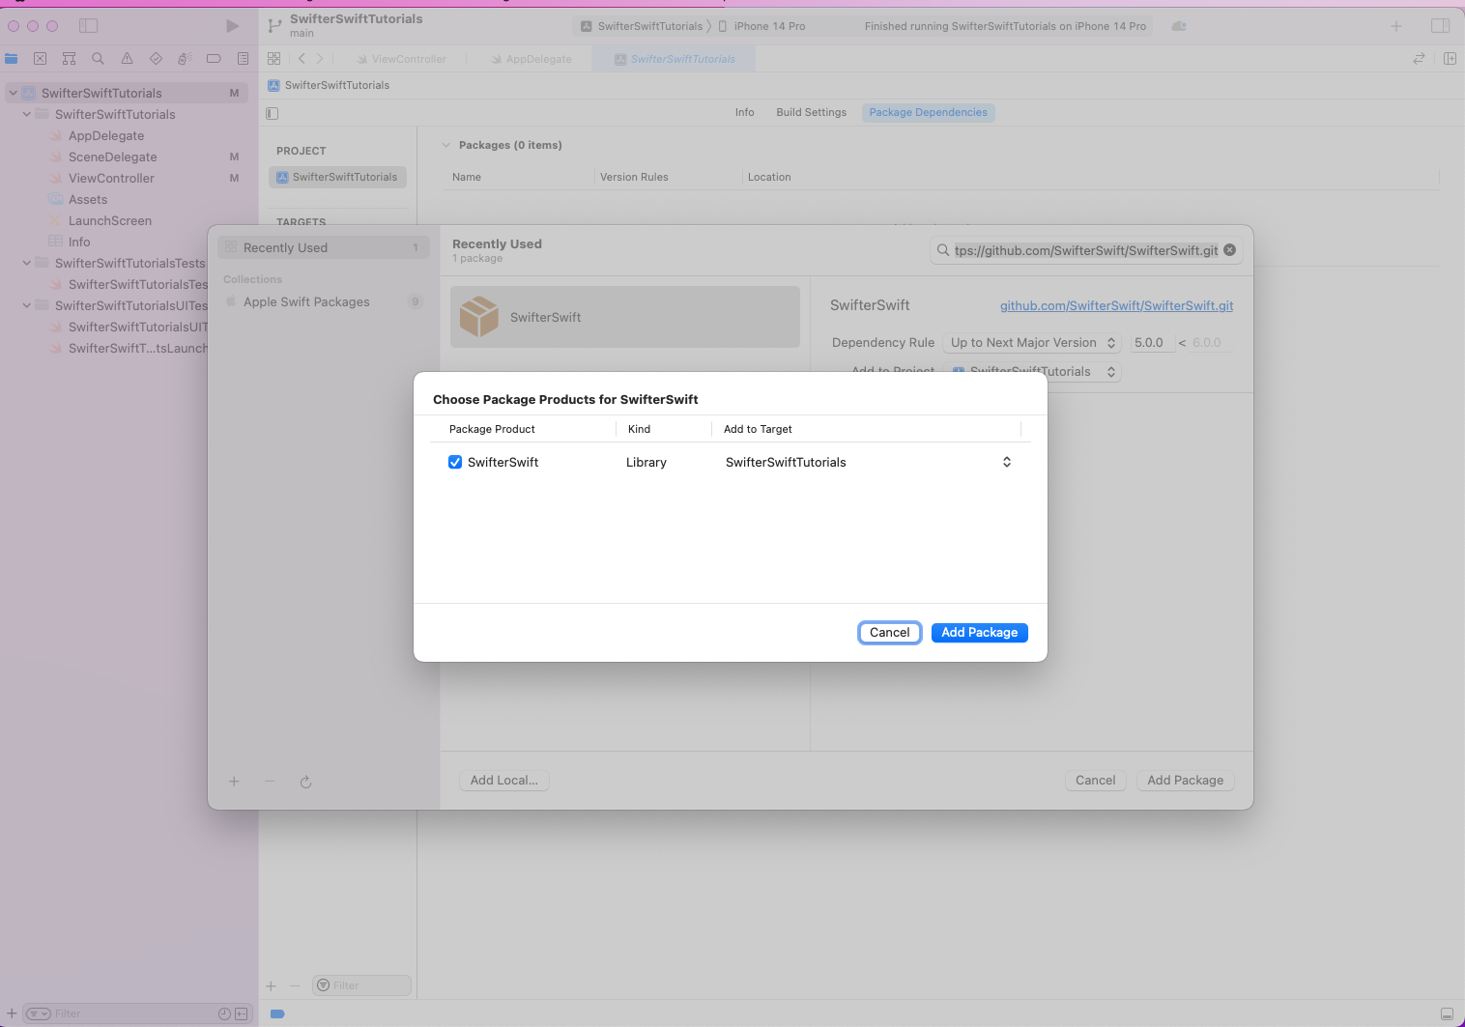Viewport: 1465px width, 1027px height.
Task: Click the plus icon below the targets list
Action: coord(271,986)
